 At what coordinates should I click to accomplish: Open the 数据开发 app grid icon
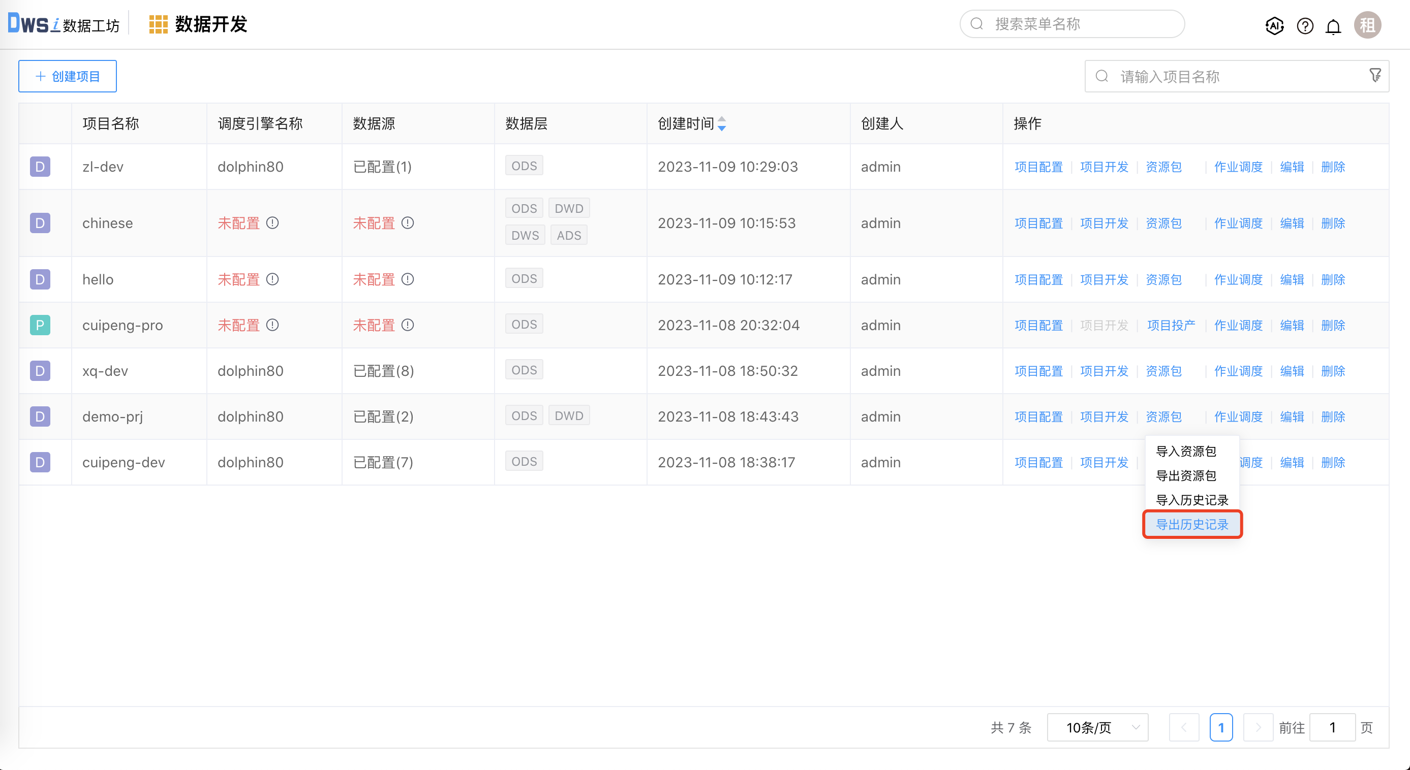[158, 24]
